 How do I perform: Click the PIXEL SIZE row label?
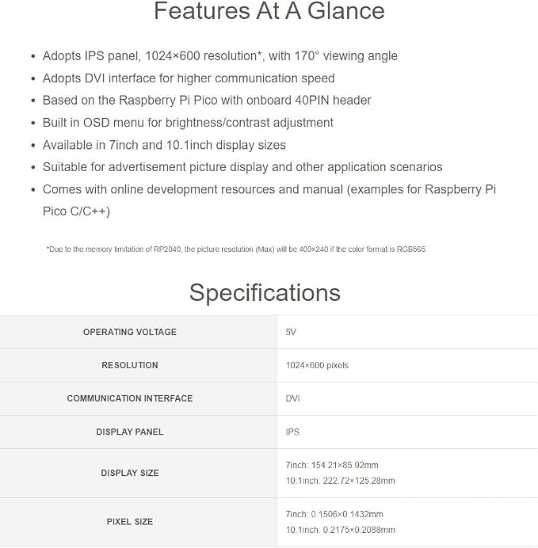click(x=130, y=522)
